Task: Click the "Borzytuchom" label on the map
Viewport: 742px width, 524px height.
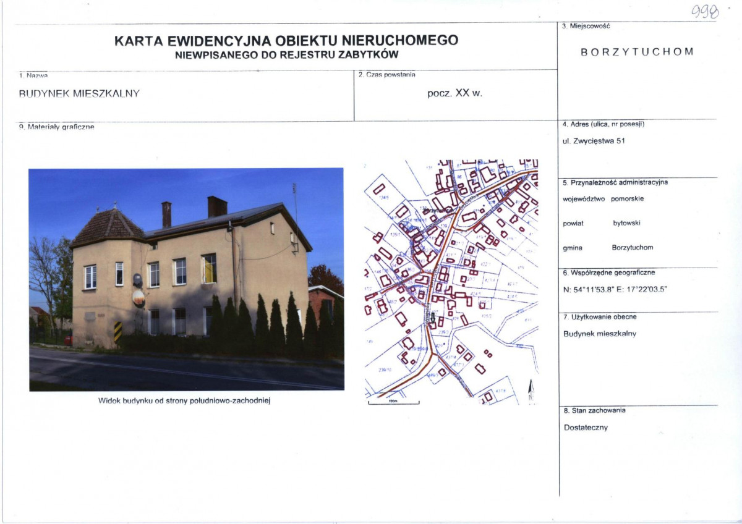Action: coord(438,211)
